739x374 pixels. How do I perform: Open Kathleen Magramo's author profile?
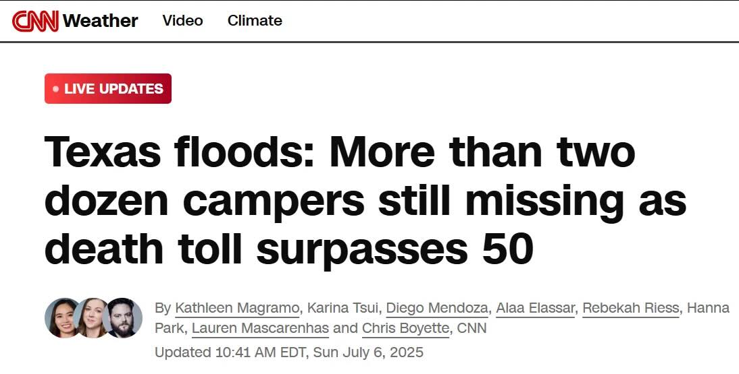[237, 308]
